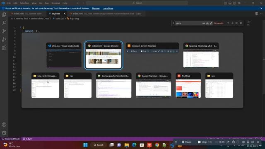This screenshot has height=149, width=265.
Task: Open the Accounts menu icon
Action: click(x=4, y=125)
